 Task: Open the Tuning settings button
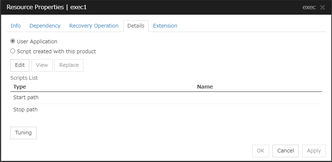point(24,133)
